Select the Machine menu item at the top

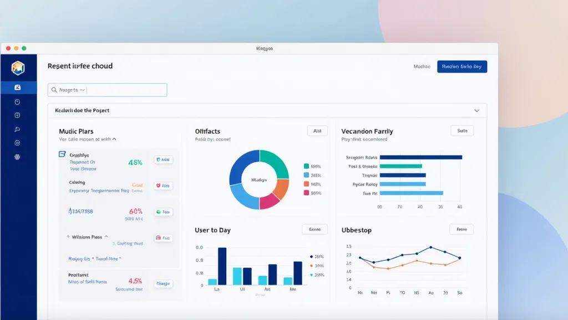click(x=421, y=66)
